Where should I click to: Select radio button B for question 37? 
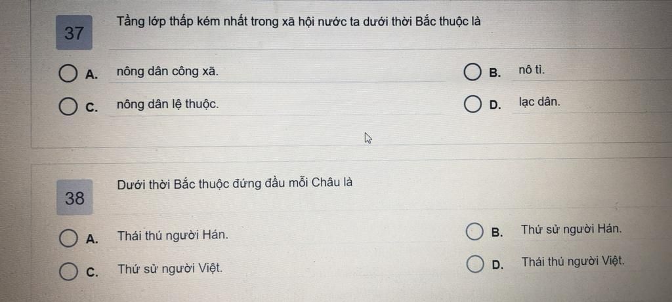pos(472,72)
